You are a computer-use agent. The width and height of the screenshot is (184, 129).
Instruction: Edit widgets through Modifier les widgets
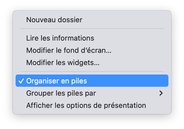pos(92,63)
